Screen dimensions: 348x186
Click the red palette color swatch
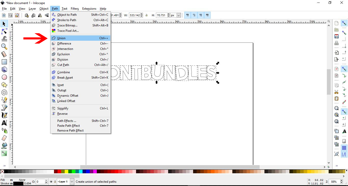point(59,171)
